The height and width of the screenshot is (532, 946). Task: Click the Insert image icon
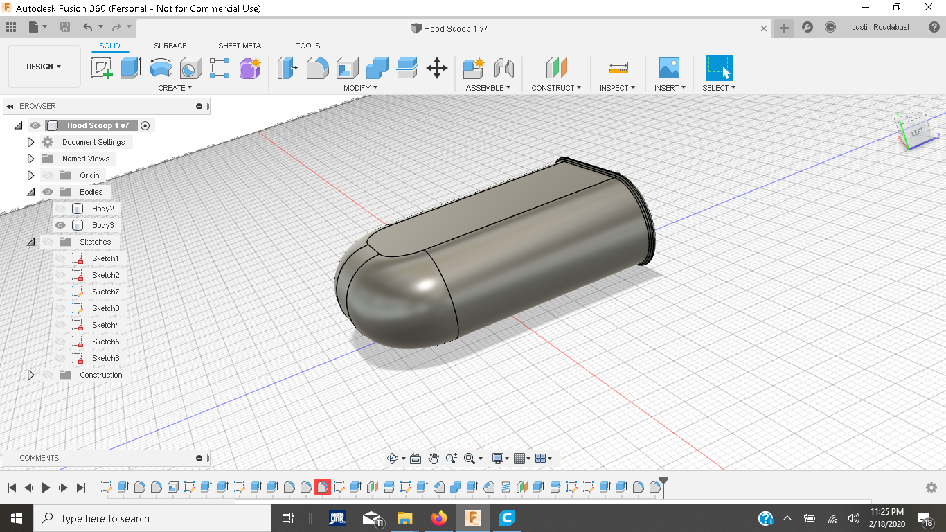669,68
